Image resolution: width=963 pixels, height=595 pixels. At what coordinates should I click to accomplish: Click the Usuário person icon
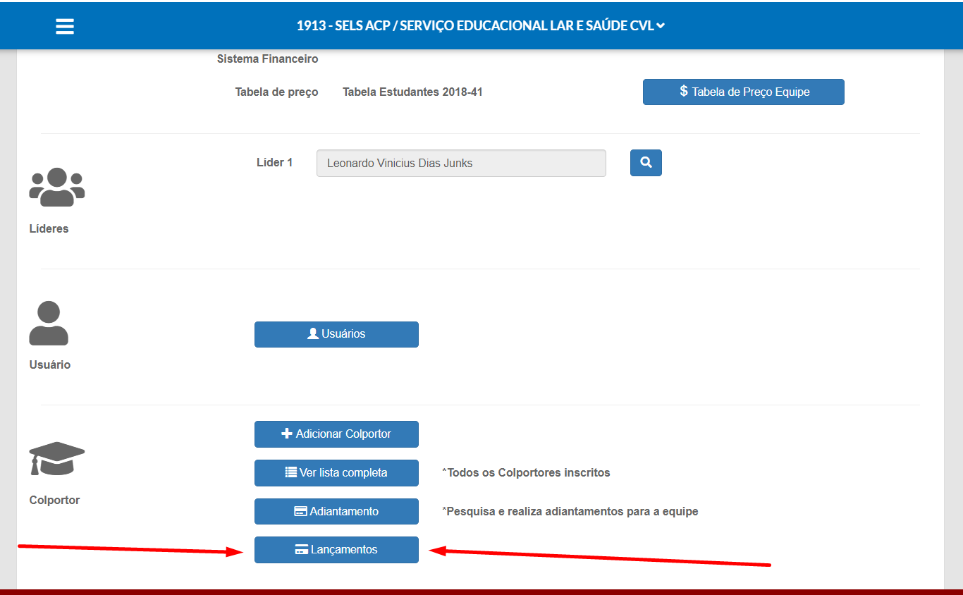coord(49,323)
